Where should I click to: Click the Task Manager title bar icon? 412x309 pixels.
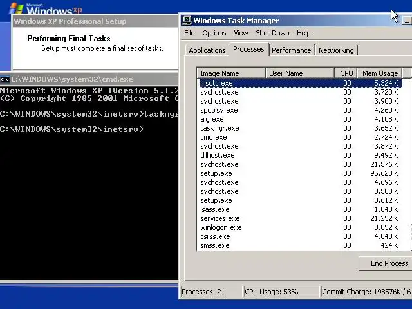[187, 20]
